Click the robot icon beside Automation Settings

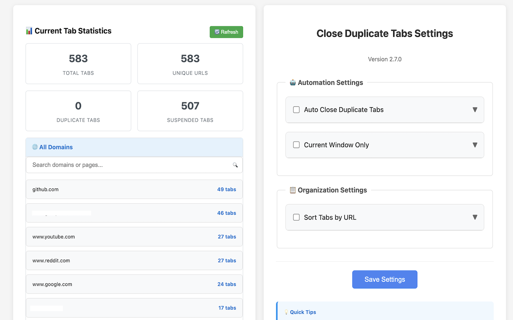[x=293, y=82]
